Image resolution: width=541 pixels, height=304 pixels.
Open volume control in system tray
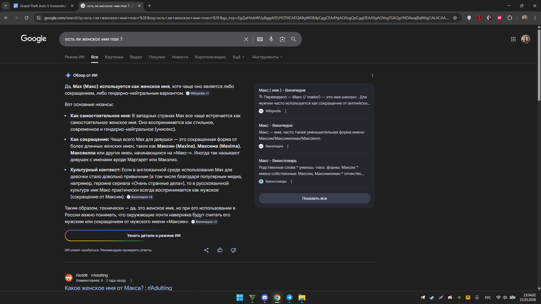pyautogui.click(x=505, y=298)
